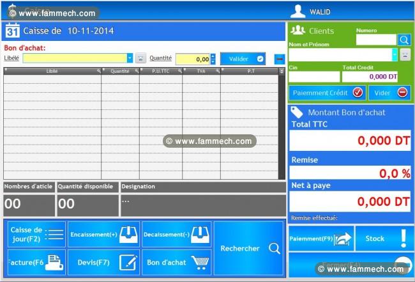Decrease quantity with the down spinner arrow

(213, 62)
